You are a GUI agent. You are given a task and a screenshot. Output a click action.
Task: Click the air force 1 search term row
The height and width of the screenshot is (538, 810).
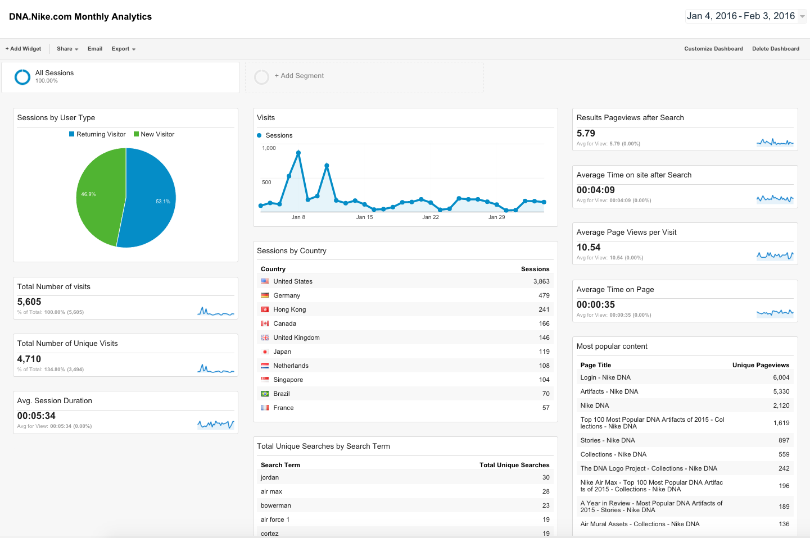click(405, 519)
